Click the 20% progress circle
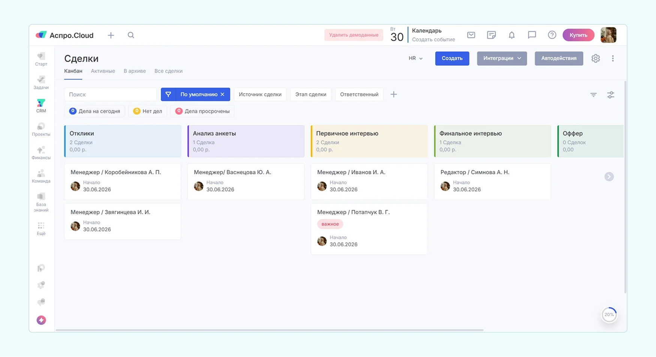The width and height of the screenshot is (656, 357). pyautogui.click(x=609, y=315)
